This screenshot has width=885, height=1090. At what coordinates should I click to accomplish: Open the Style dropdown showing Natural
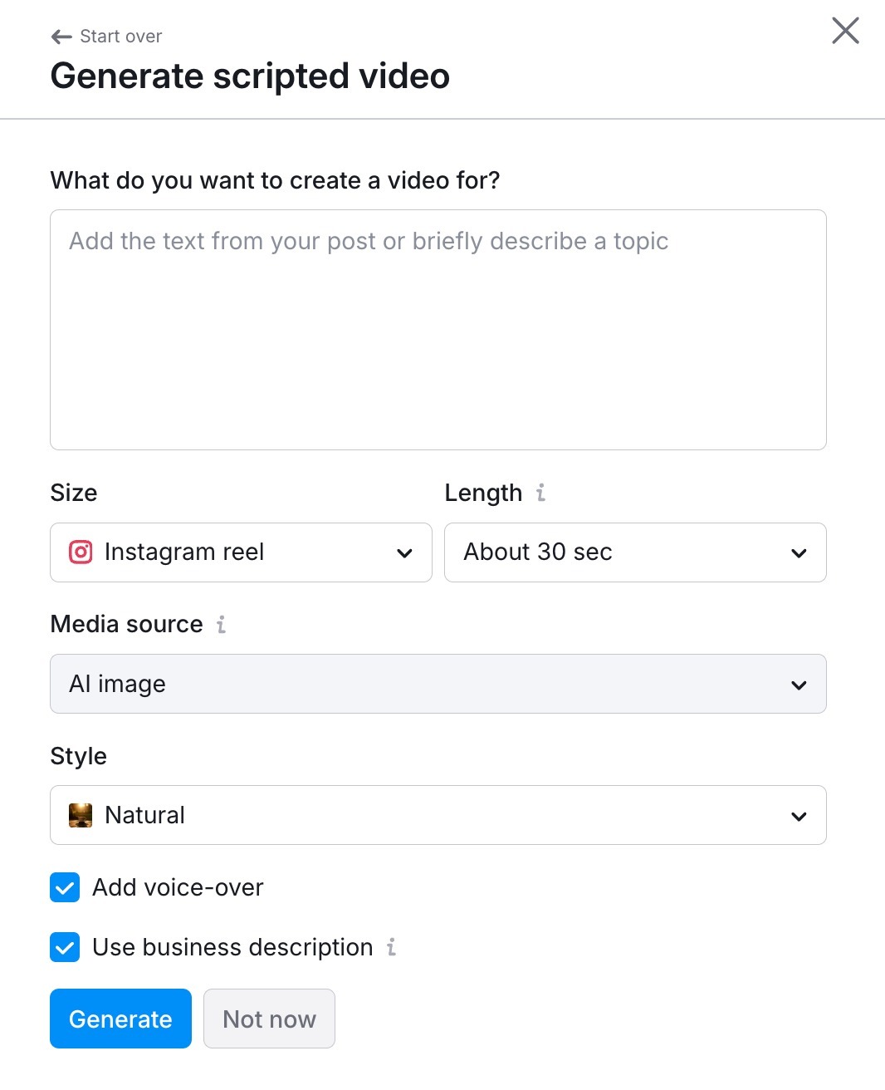pyautogui.click(x=438, y=815)
